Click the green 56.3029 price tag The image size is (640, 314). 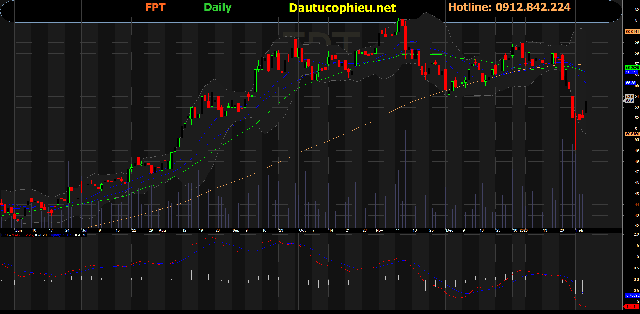[632, 67]
